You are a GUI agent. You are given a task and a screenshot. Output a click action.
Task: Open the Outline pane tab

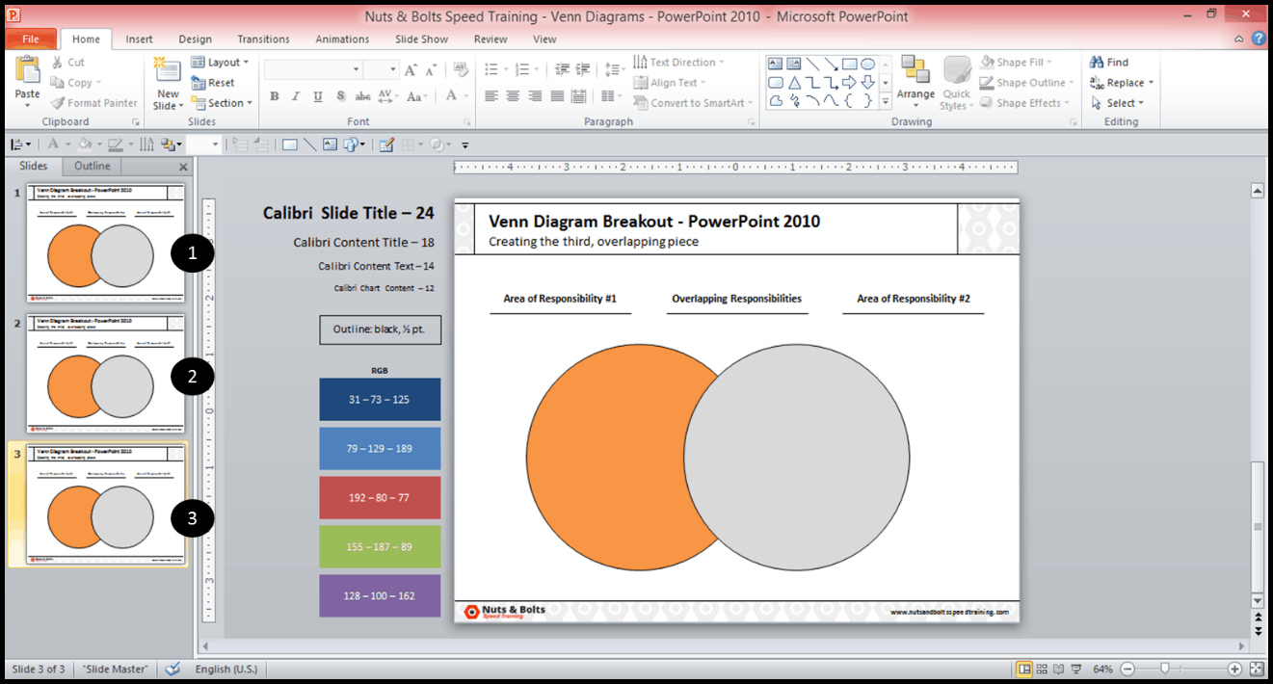(x=93, y=166)
